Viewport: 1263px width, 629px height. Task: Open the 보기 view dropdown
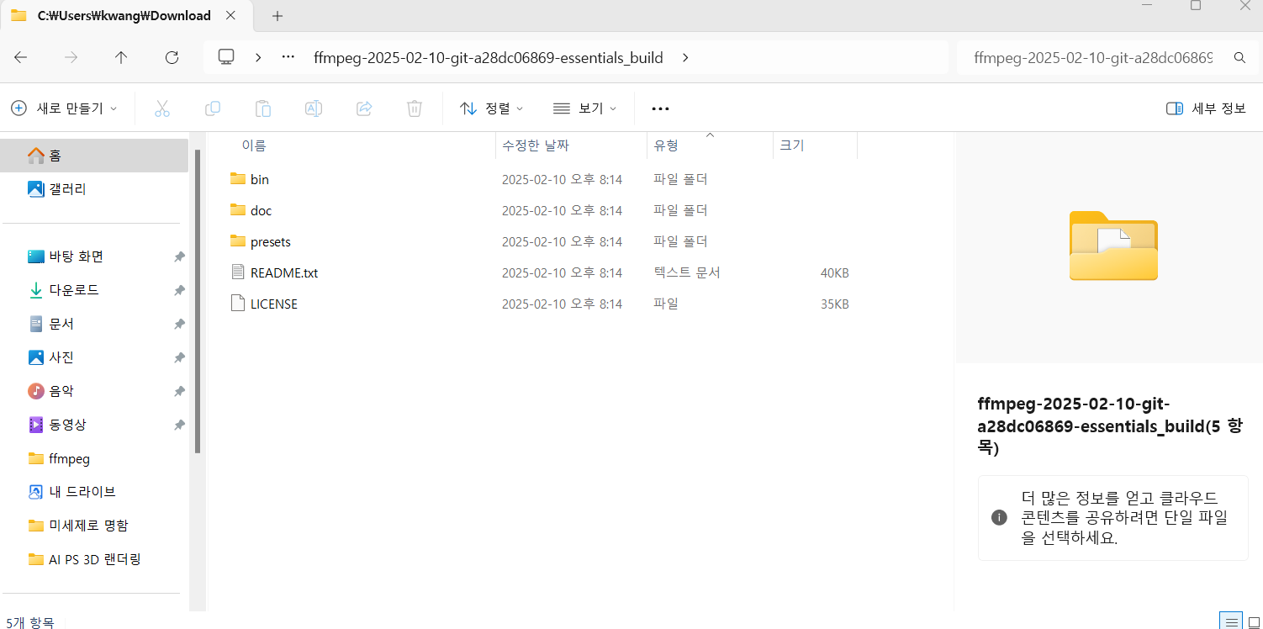[585, 108]
